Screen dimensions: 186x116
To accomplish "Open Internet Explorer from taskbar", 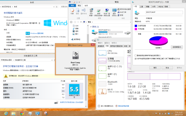I will coord(6,113).
